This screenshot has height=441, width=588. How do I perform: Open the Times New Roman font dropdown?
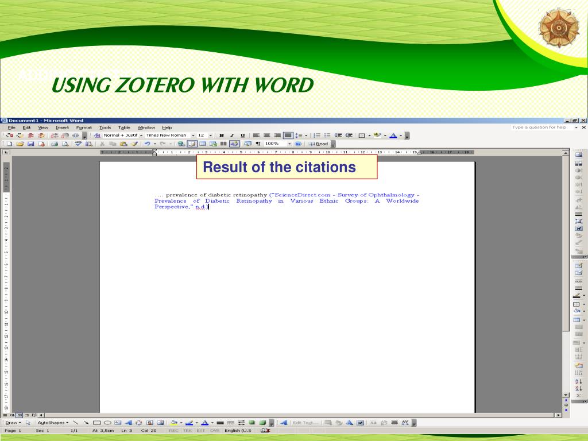193,136
